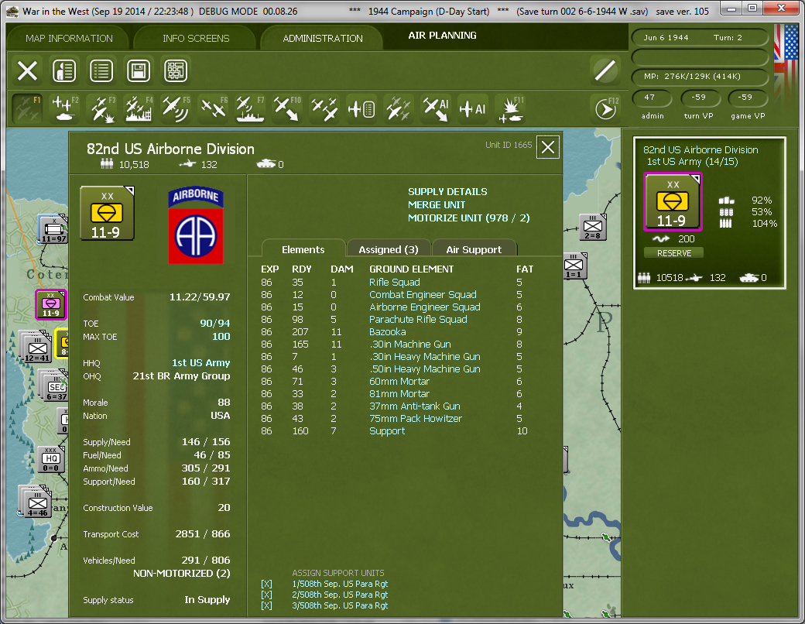This screenshot has height=624, width=805.
Task: Select the F2 ground support air icon
Action: (65, 108)
